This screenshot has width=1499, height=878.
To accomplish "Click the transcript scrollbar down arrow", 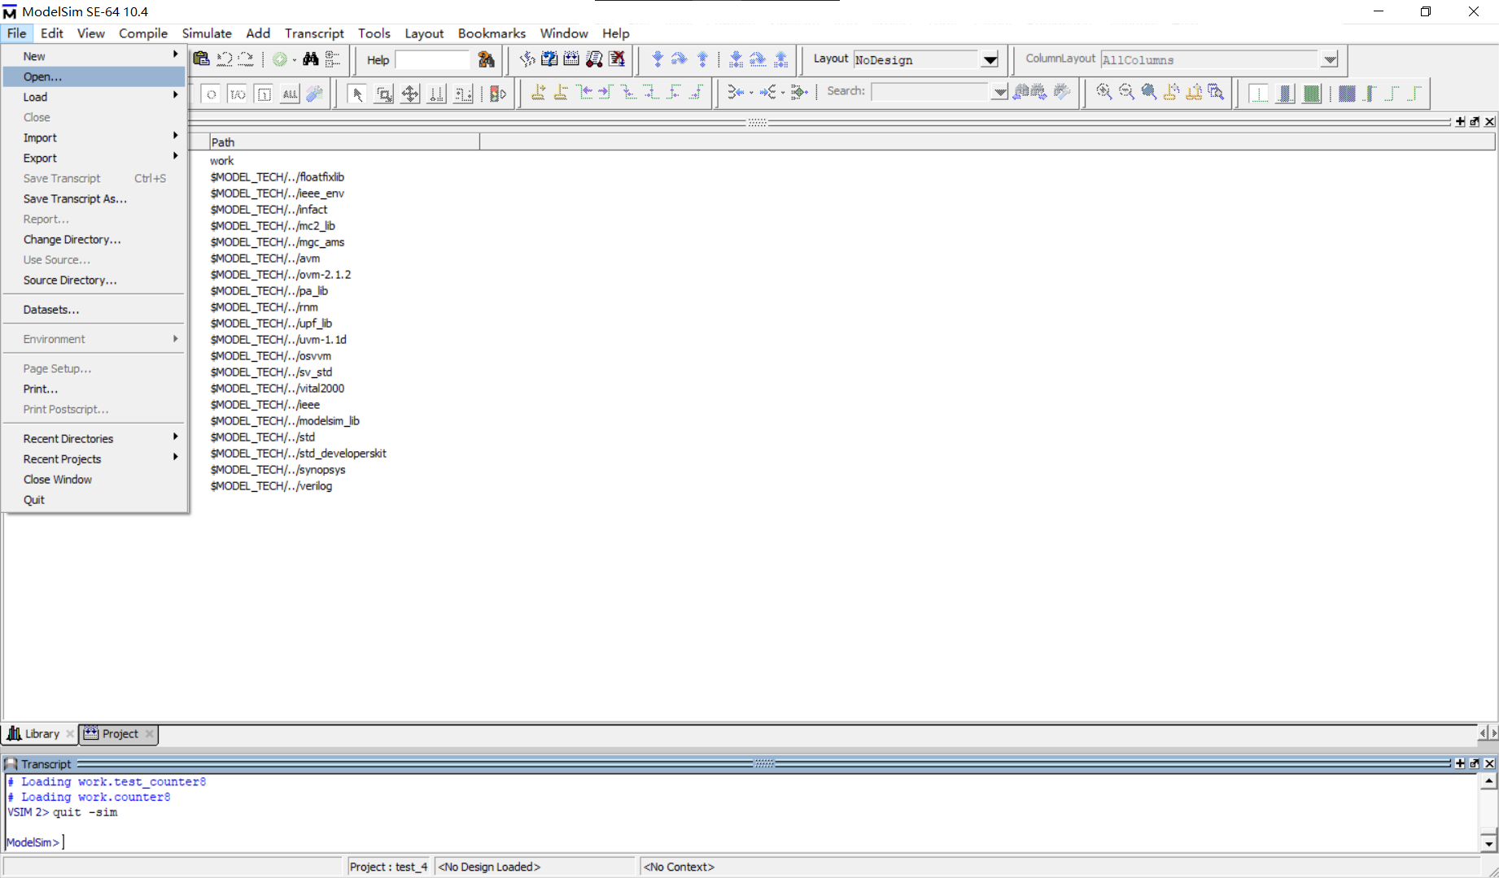I will coord(1488,843).
